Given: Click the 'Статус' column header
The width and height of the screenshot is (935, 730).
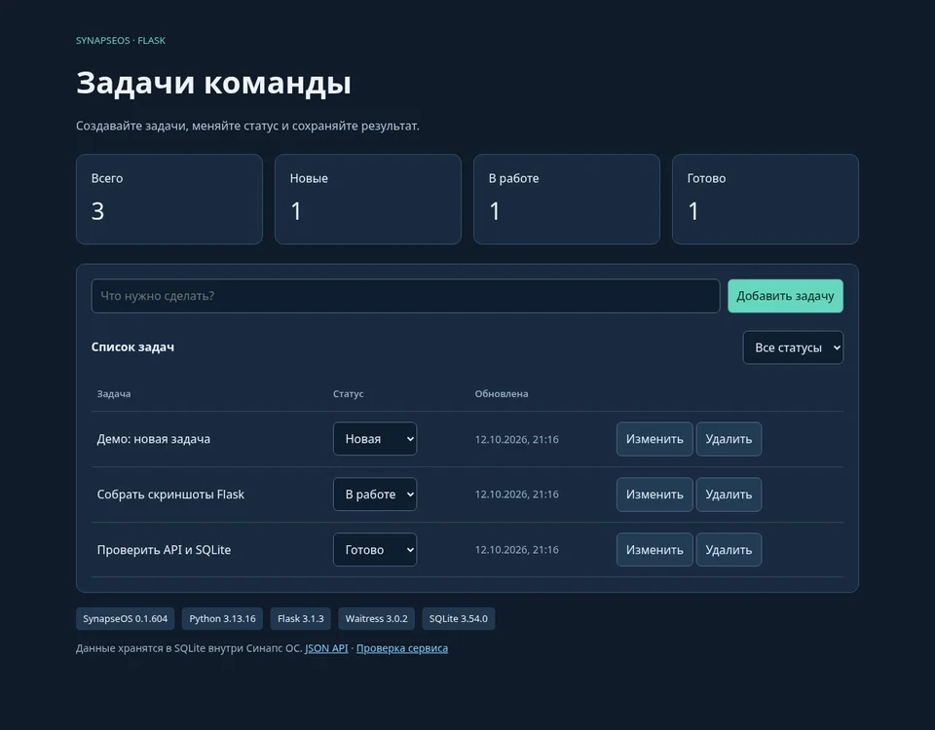Looking at the screenshot, I should click(x=349, y=394).
